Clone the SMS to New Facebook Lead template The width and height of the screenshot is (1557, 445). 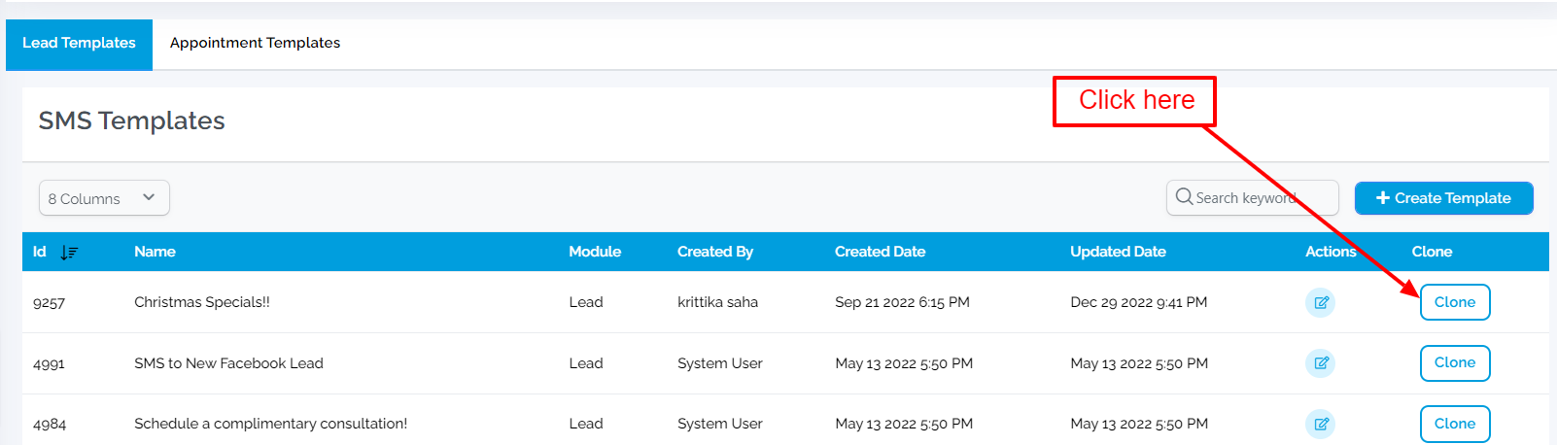click(1454, 363)
